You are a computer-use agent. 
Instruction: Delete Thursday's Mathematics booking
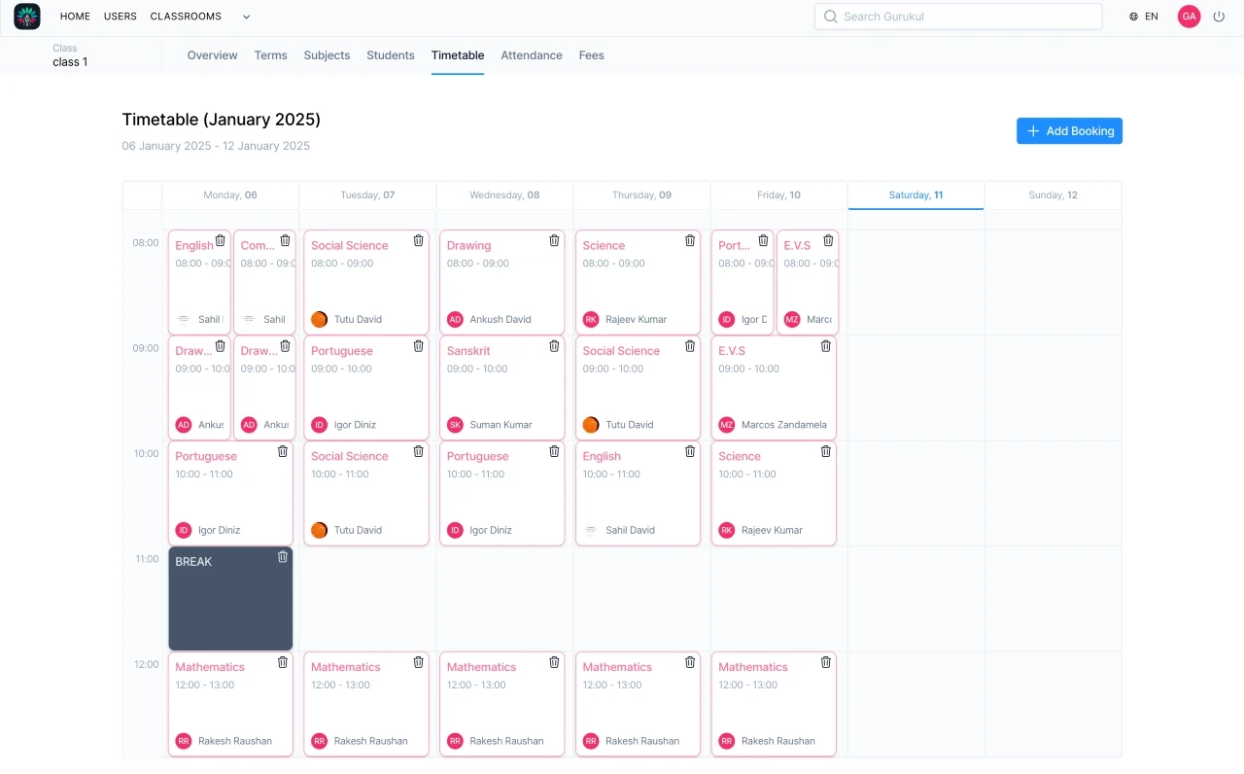[690, 662]
